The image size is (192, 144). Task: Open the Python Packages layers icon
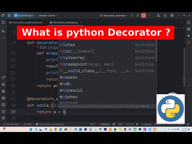(3, 91)
